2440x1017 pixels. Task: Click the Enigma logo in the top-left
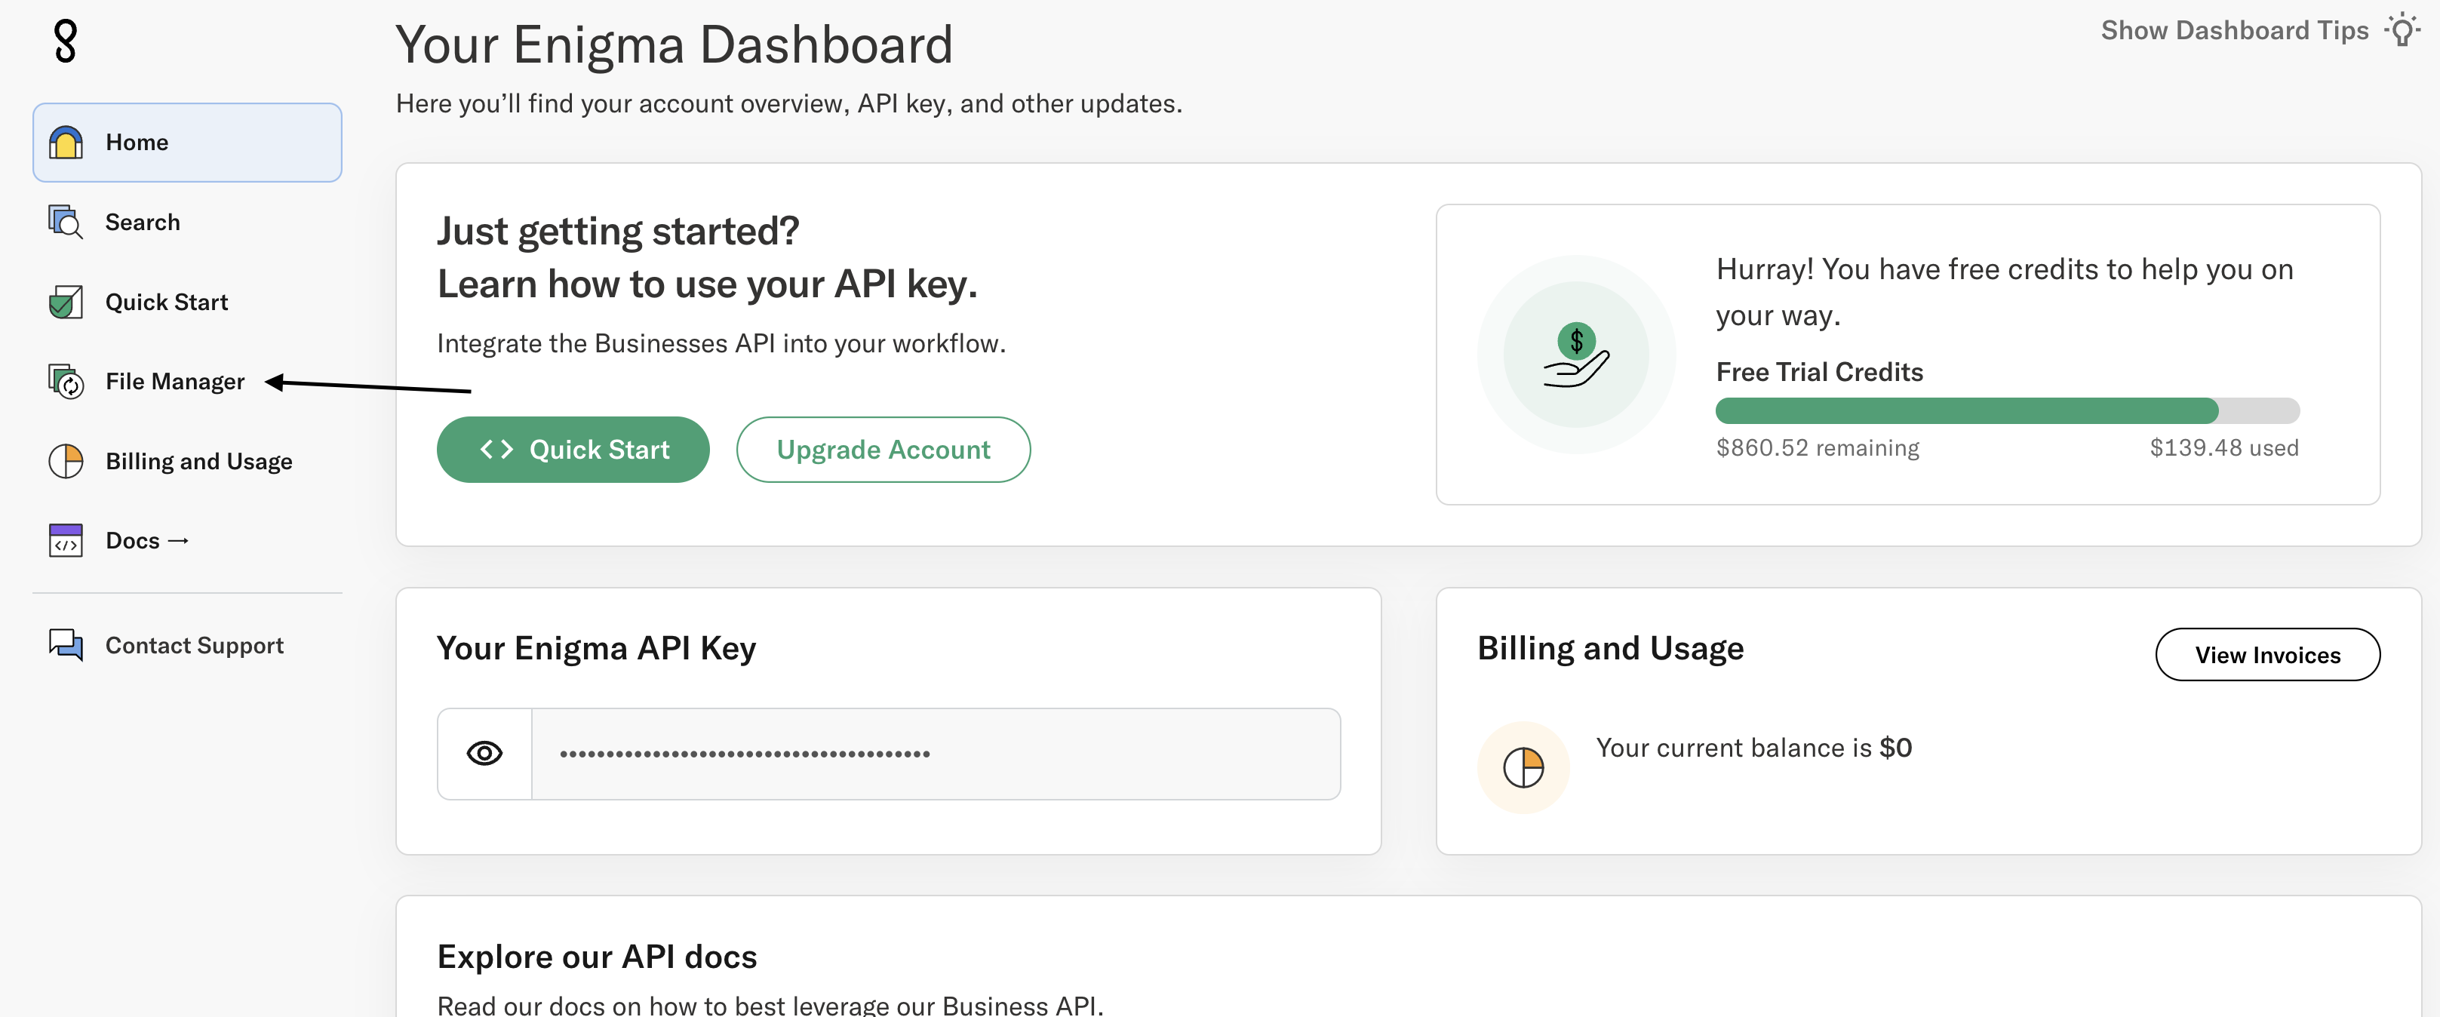(x=66, y=41)
